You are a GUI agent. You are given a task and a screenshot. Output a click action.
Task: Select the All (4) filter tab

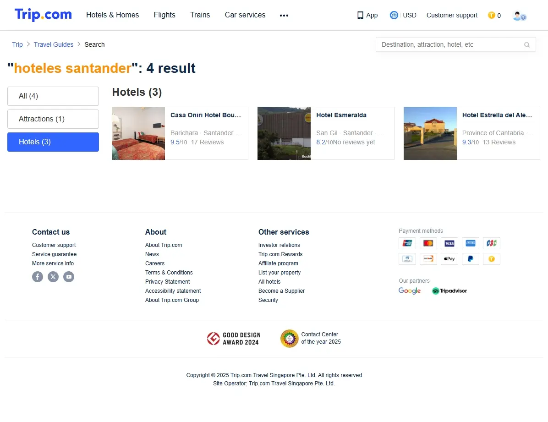(53, 96)
